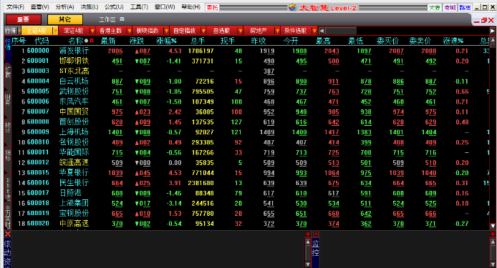This screenshot has width=497, height=268.
Task: Click red up-arrow expand icon left of 监控
Action: click(307, 234)
